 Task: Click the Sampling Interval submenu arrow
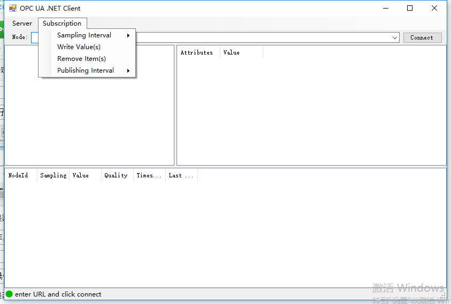point(128,35)
